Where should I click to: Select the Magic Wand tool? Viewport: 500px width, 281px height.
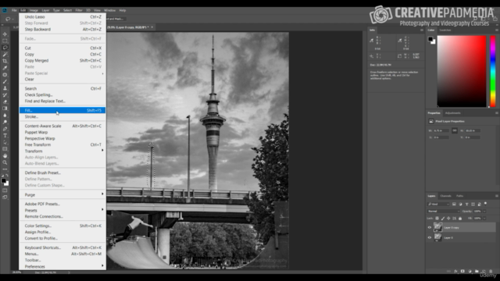tap(5, 55)
